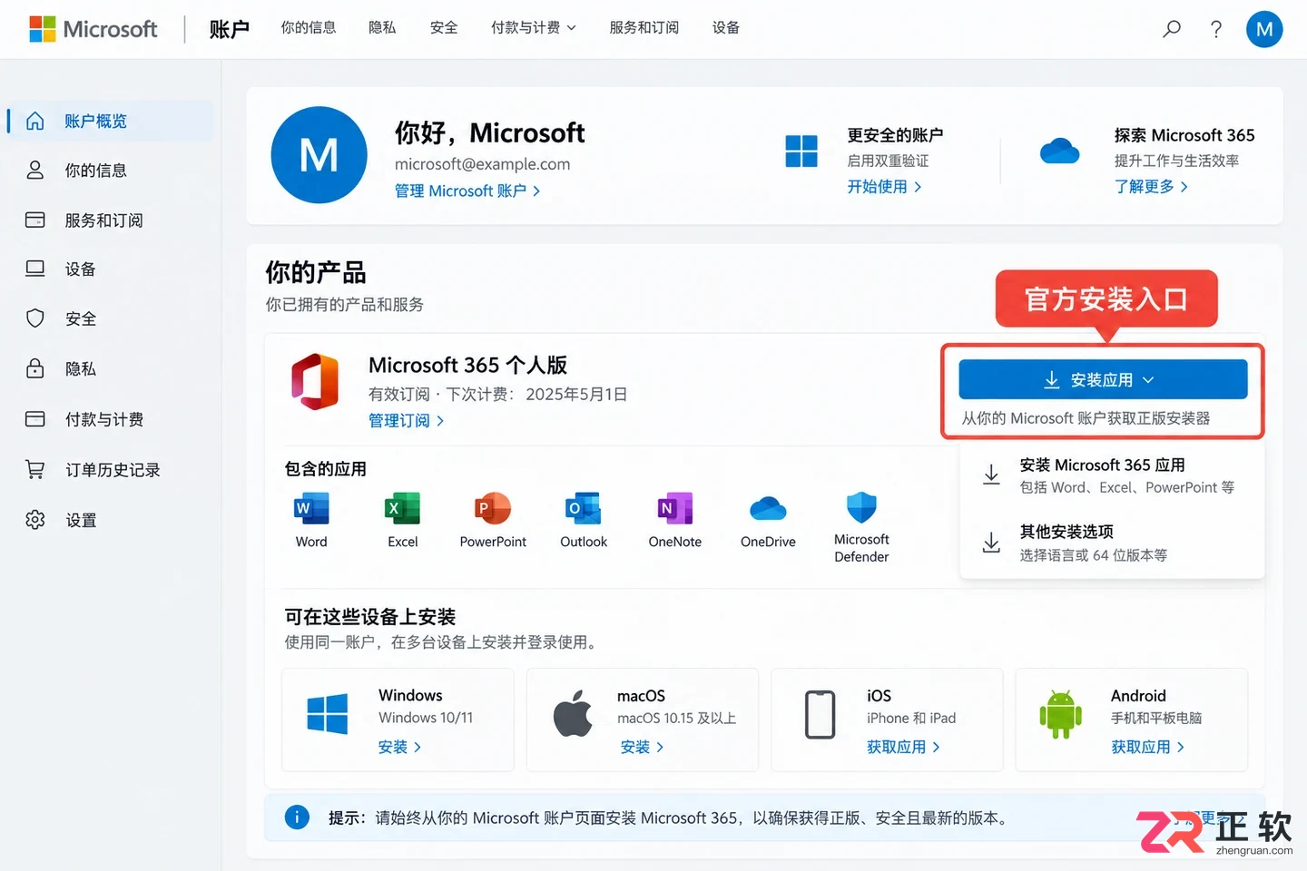The width and height of the screenshot is (1307, 871).
Task: Click 了解更多 link under 探索 Microsoft 365
Action: point(1151,186)
